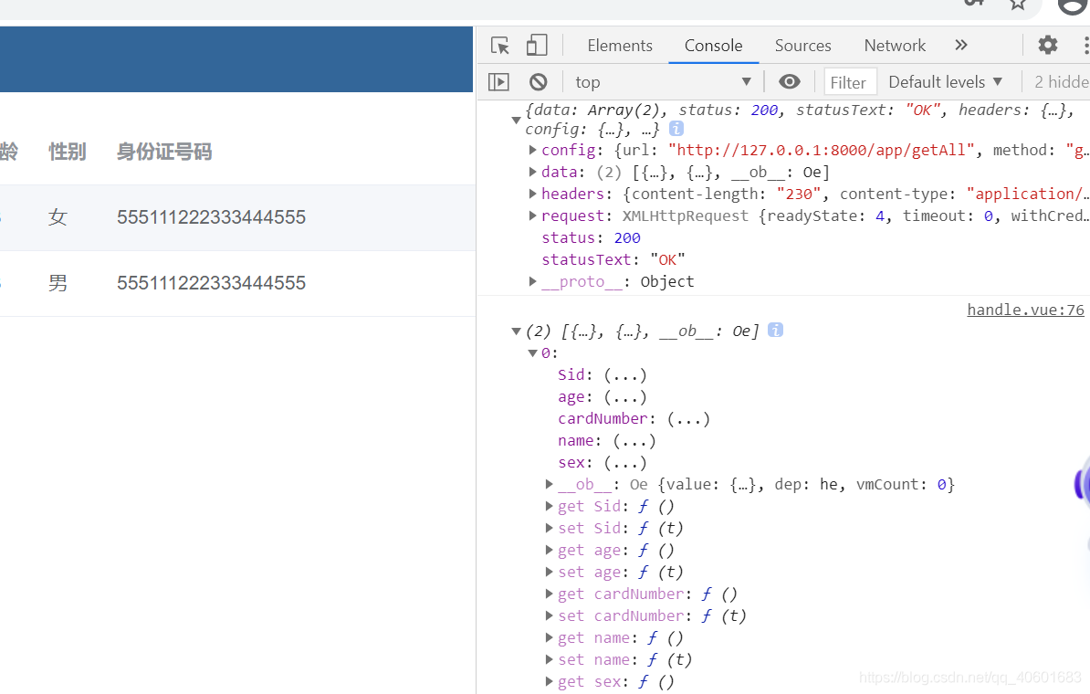Activate the inspect element picker icon
Image resolution: width=1090 pixels, height=694 pixels.
pos(500,45)
